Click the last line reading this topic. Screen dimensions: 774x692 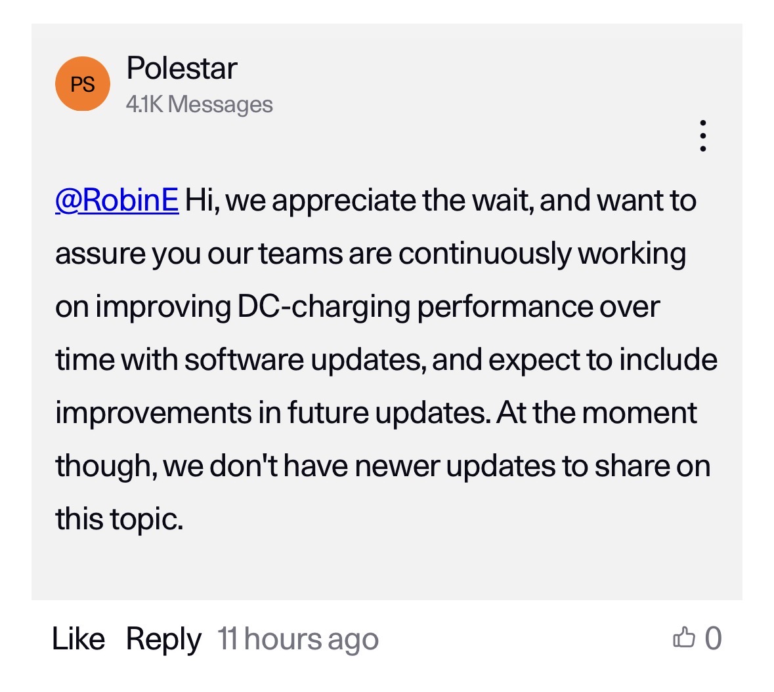click(x=119, y=519)
